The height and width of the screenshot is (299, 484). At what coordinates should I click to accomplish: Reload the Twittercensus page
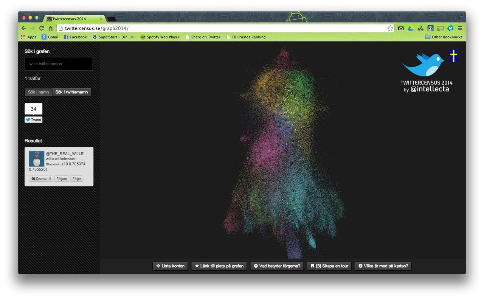click(42, 28)
